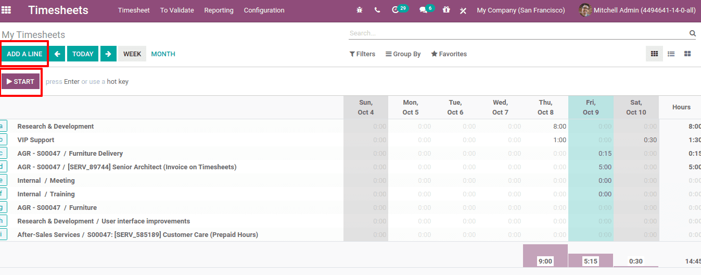The height and width of the screenshot is (275, 701).
Task: Click hot key 'i' box
Action: 2,234
